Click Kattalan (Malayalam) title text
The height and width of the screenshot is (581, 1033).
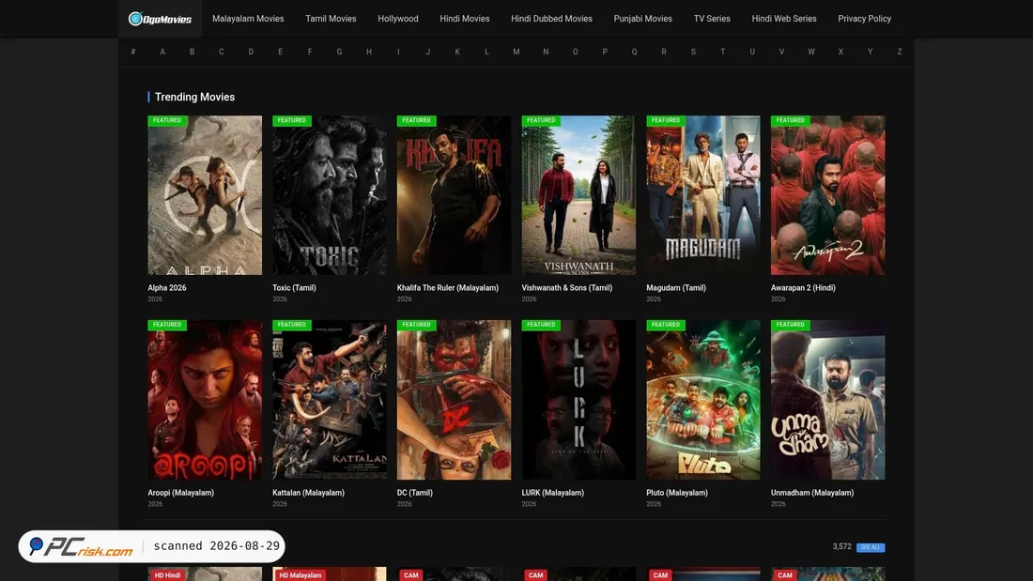(x=308, y=493)
